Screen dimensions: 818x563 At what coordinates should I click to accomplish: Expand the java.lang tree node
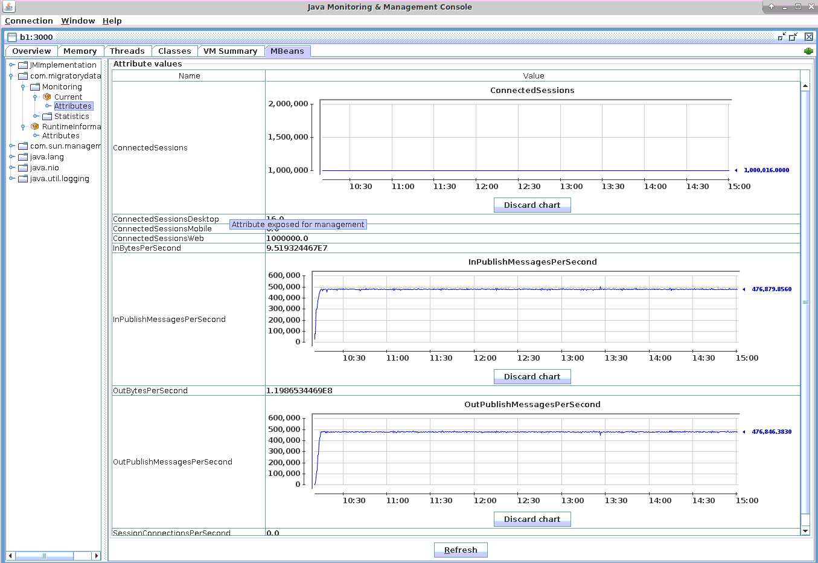pyautogui.click(x=11, y=157)
